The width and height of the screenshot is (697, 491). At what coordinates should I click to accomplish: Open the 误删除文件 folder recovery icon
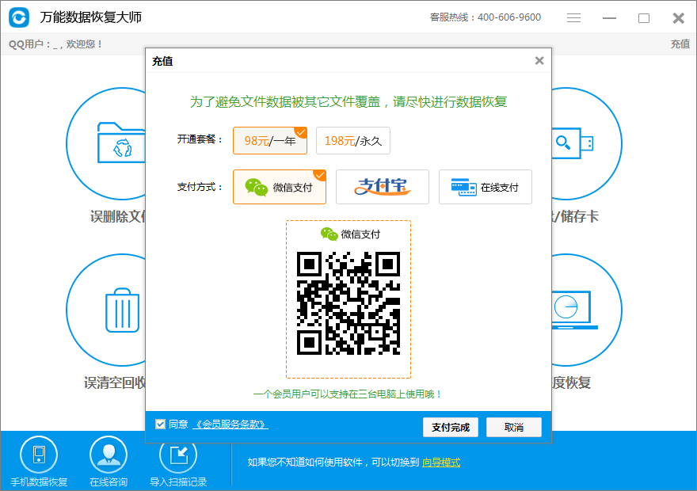106,143
